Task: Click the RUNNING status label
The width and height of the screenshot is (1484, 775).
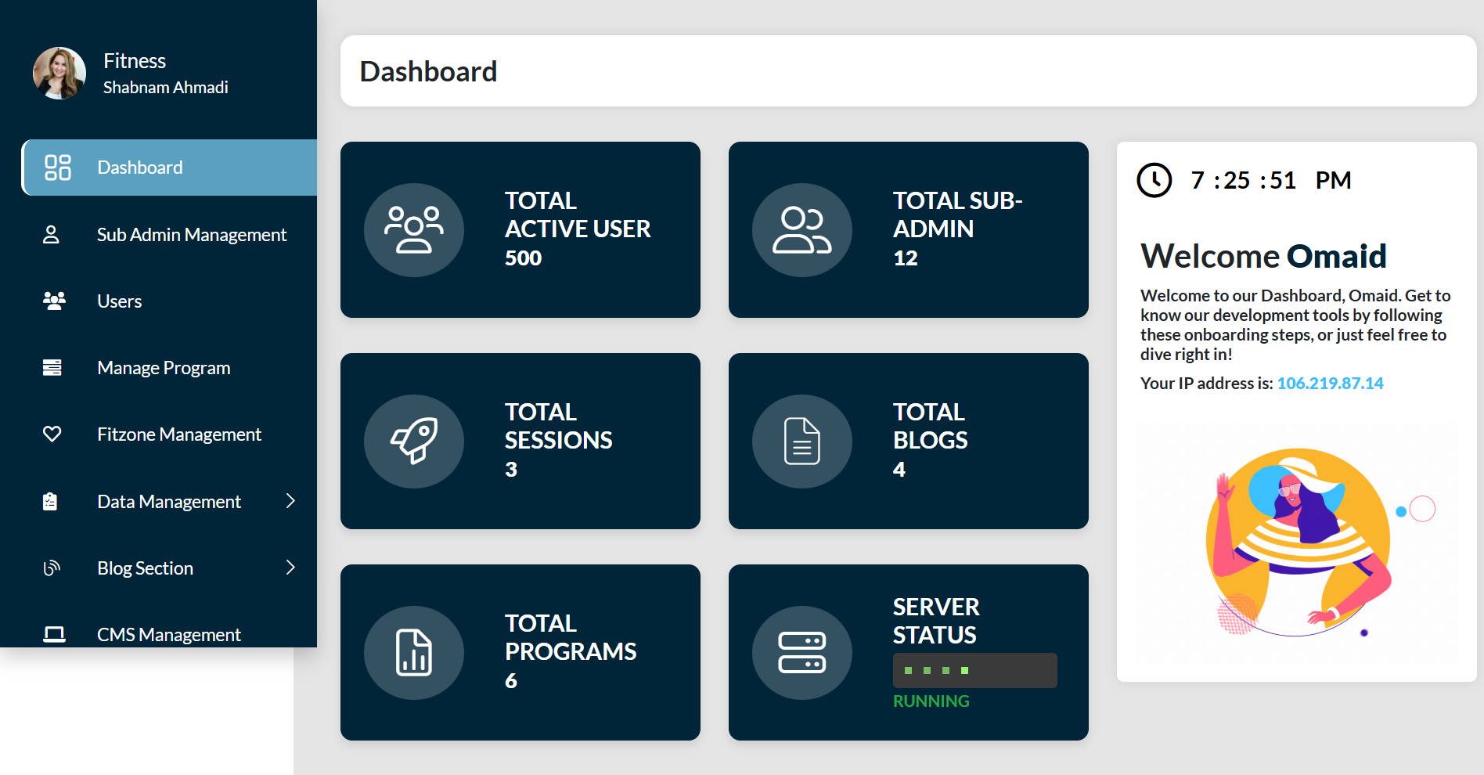Action: (931, 700)
